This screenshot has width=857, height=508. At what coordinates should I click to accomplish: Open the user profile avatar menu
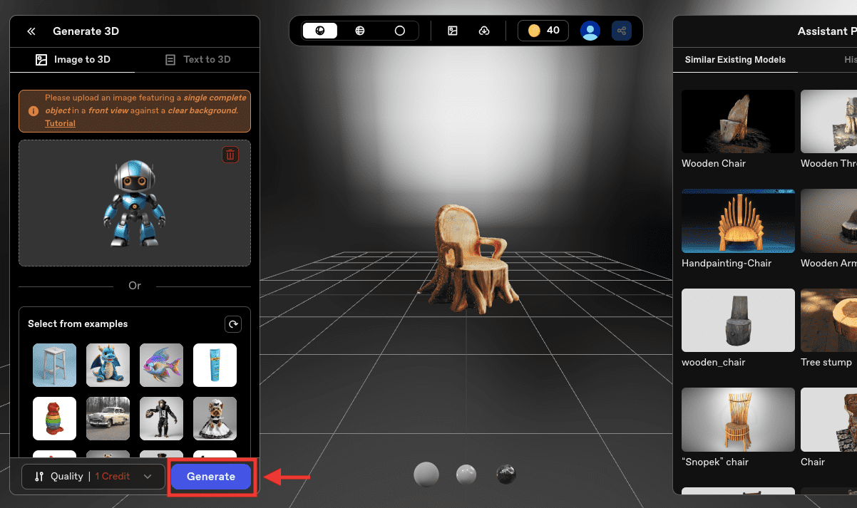(590, 31)
